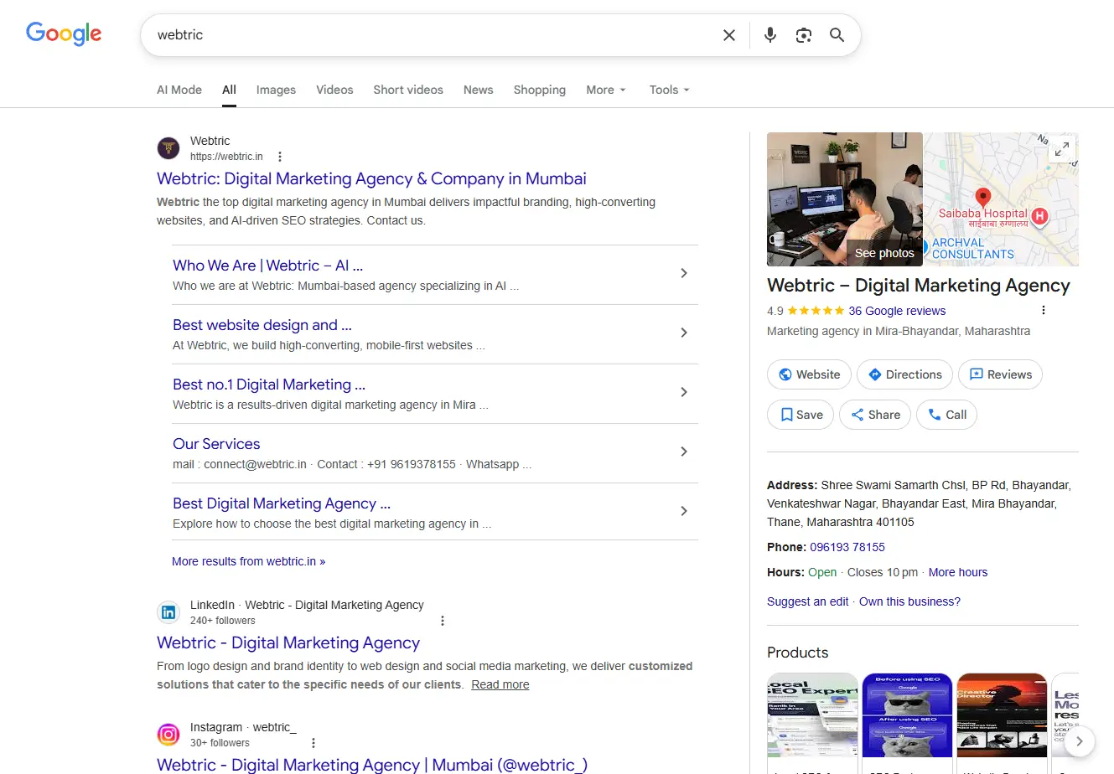Click the Directions button
The image size is (1114, 774).
point(904,374)
